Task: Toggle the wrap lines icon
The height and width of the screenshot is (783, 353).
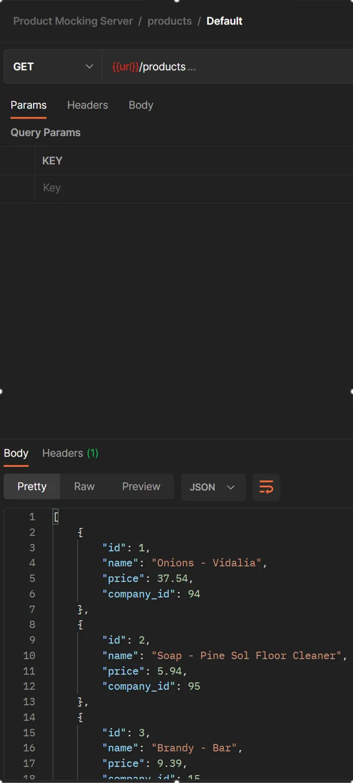Action: click(x=266, y=487)
